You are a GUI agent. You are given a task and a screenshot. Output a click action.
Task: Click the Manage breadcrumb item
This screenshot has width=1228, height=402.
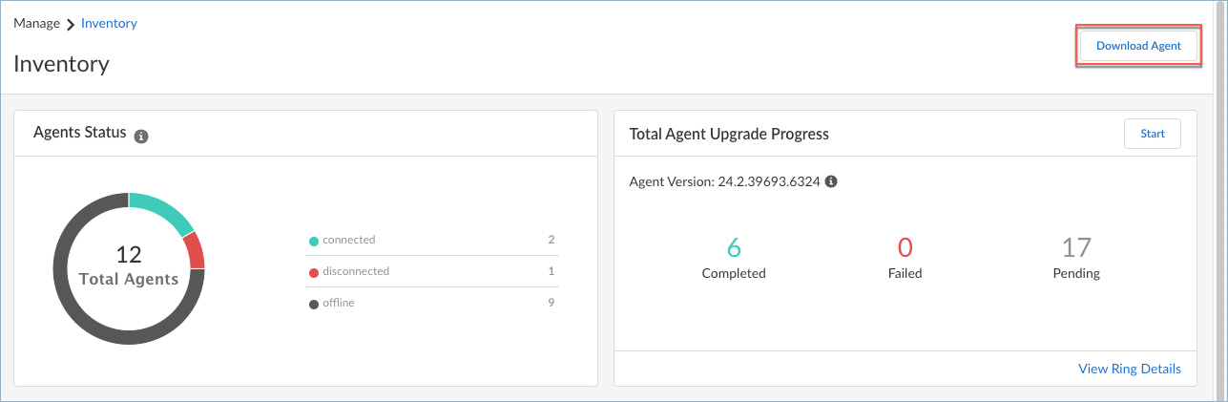tap(37, 23)
